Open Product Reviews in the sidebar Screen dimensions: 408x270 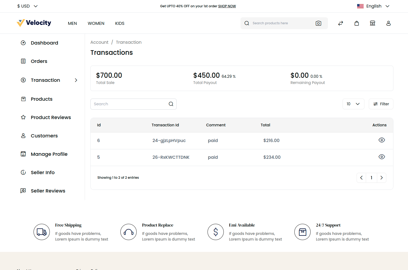click(51, 117)
